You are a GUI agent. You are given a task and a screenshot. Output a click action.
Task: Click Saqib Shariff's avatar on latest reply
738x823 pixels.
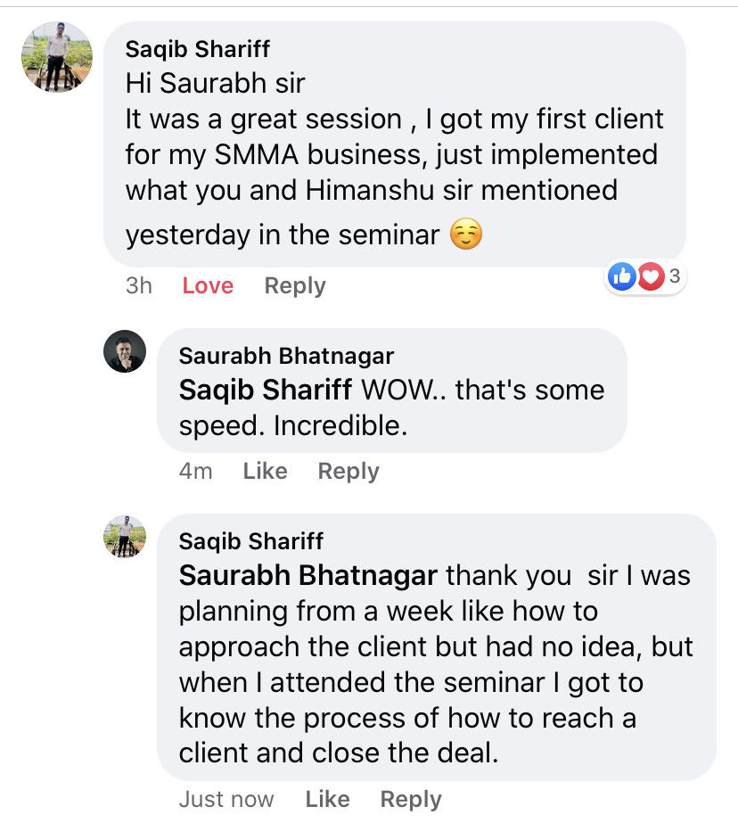(x=125, y=536)
